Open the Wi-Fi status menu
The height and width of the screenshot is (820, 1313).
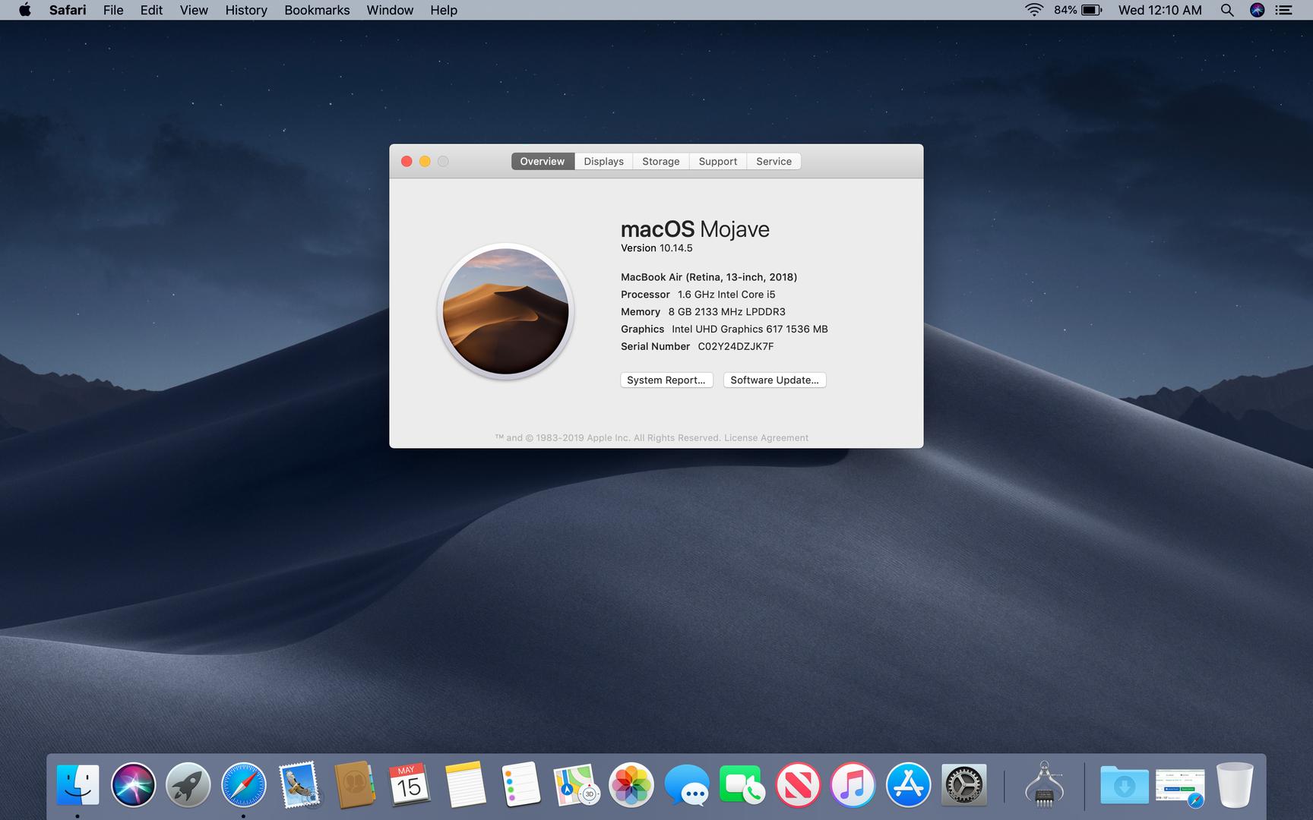[x=1033, y=10]
